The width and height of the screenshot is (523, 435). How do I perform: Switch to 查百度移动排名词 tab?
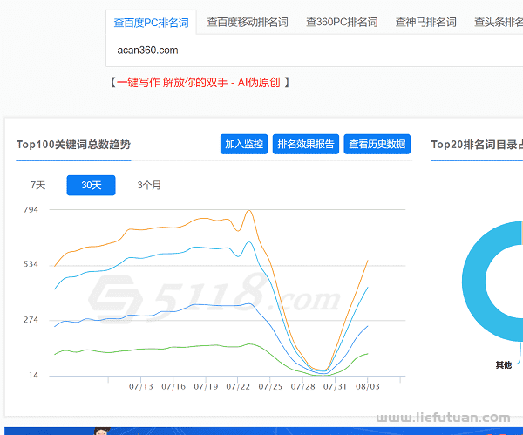[x=248, y=23]
